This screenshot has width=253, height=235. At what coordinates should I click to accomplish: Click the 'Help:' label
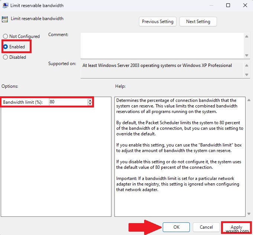(x=120, y=86)
